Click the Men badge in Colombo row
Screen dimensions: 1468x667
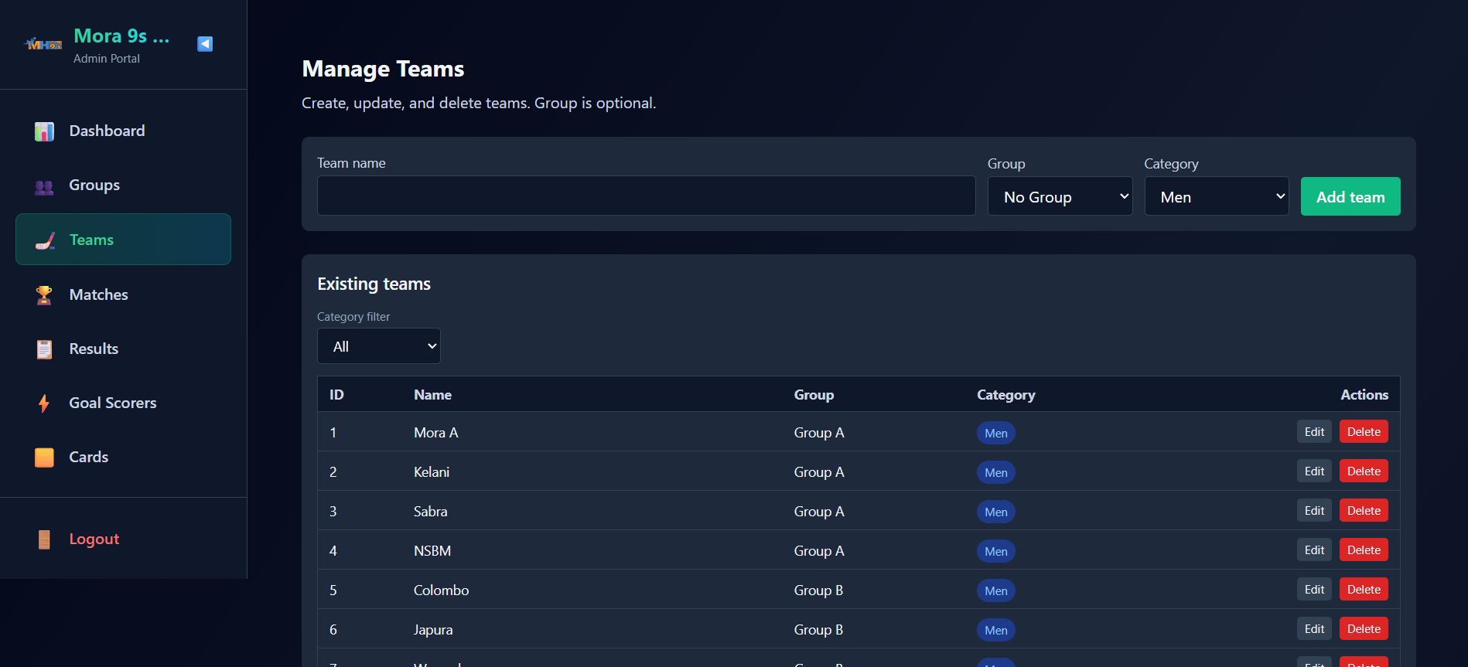pos(996,590)
